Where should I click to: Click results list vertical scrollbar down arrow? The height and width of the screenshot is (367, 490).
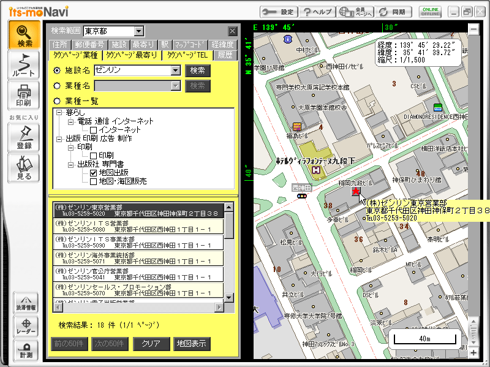[x=229, y=298]
